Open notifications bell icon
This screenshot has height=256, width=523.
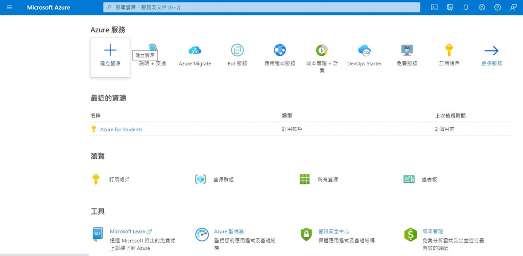click(466, 7)
